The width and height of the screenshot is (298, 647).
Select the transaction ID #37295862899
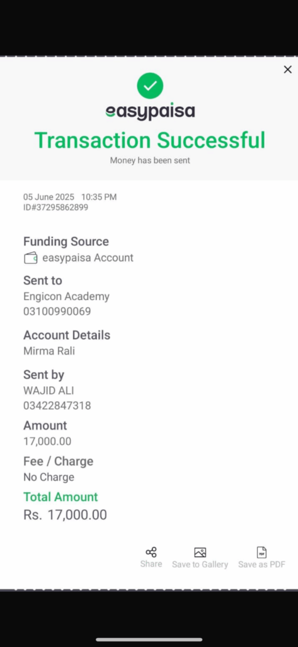55,207
